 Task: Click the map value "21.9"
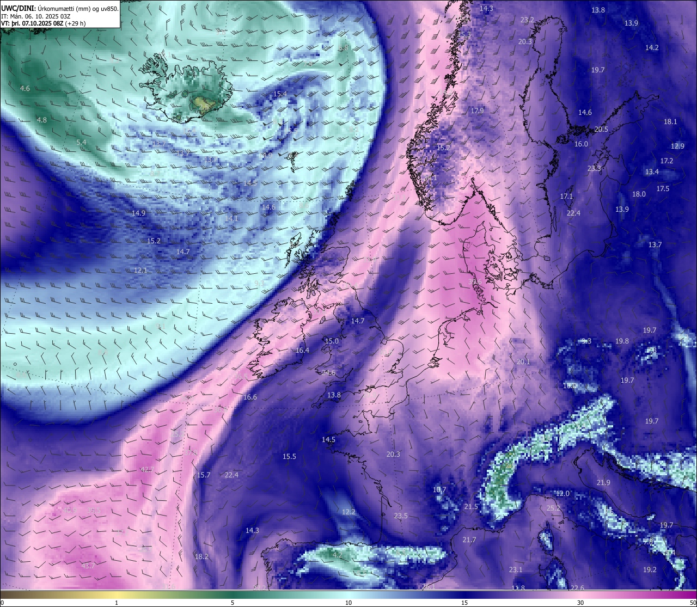pos(603,482)
